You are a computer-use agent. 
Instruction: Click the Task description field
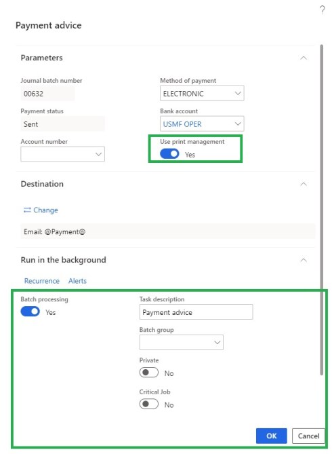pos(196,312)
